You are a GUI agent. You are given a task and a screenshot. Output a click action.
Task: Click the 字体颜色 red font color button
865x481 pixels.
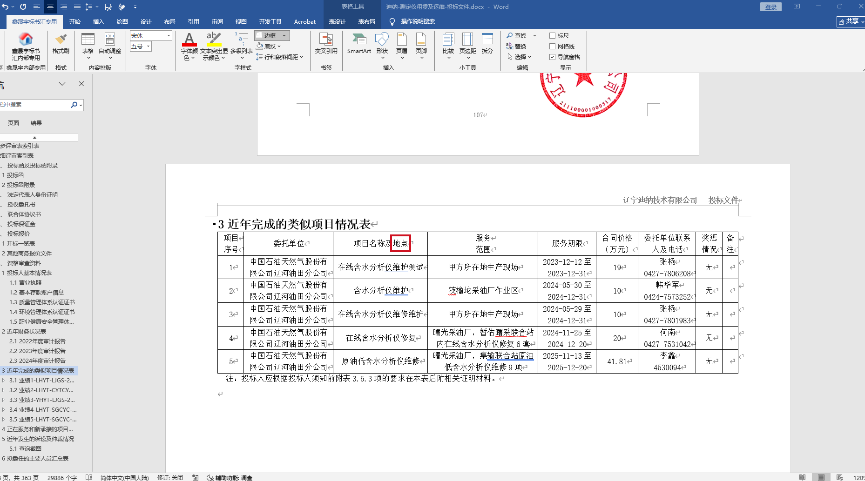189,40
